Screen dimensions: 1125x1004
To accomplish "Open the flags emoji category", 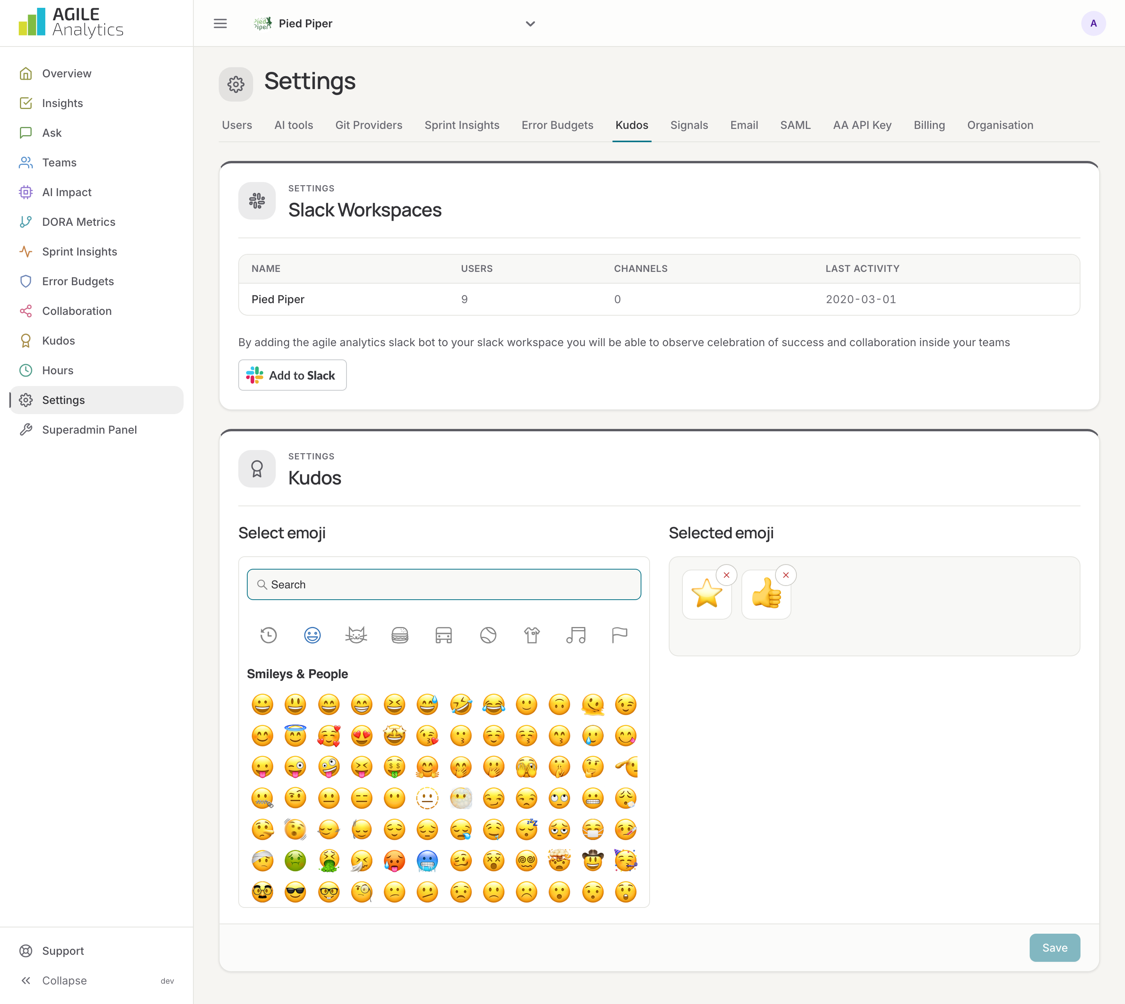I will pos(619,635).
